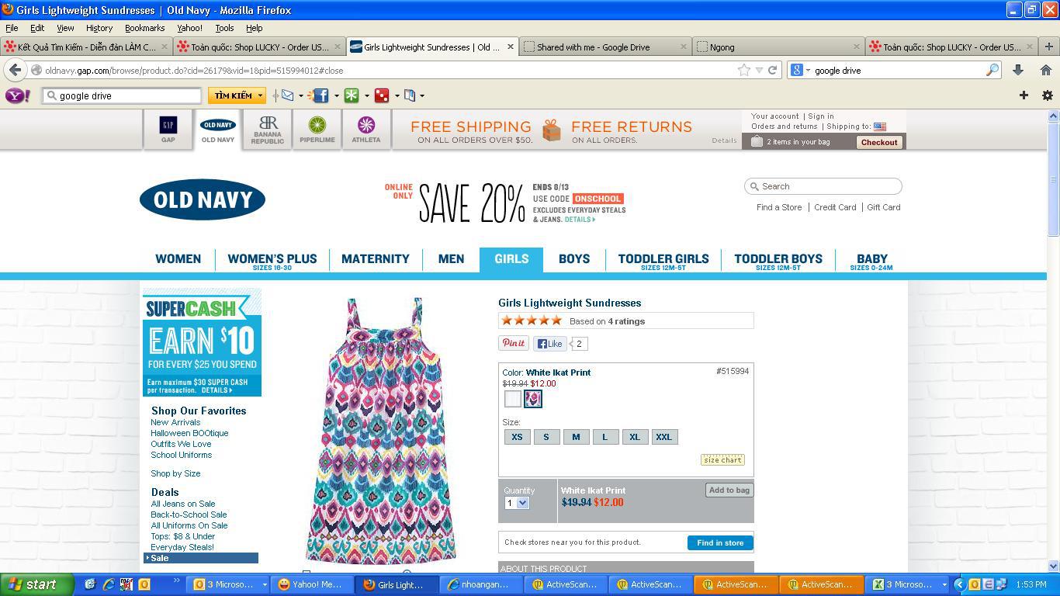
Task: Click the Checkout button
Action: tap(879, 142)
